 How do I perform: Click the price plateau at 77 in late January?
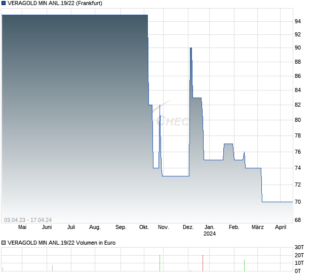(228, 144)
